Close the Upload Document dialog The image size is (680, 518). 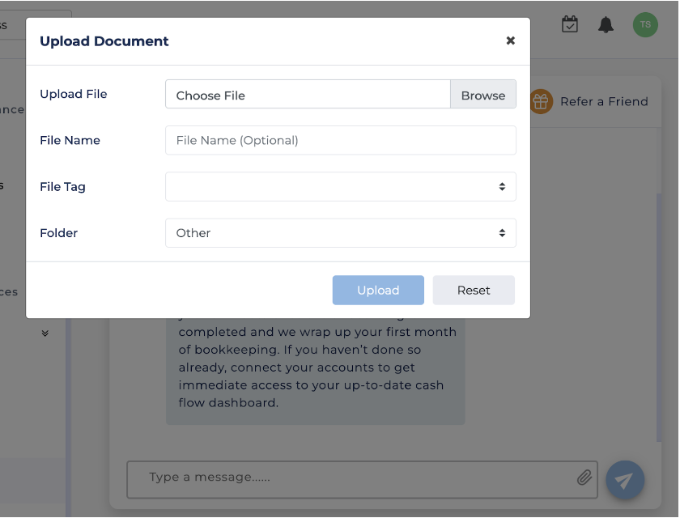(x=510, y=40)
